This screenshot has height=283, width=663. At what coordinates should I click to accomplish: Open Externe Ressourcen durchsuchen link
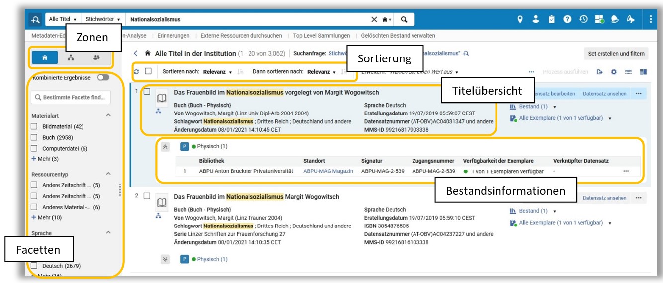tap(241, 36)
